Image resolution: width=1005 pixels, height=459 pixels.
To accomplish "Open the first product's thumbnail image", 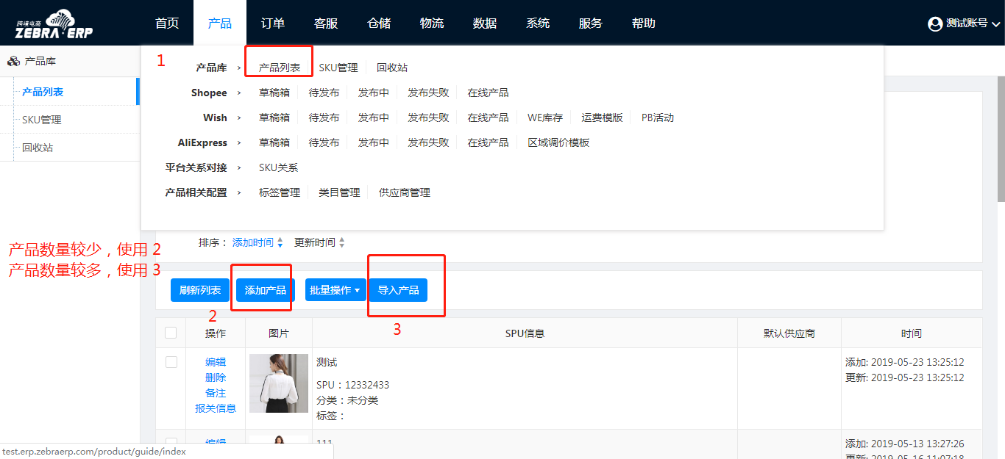I will (278, 383).
